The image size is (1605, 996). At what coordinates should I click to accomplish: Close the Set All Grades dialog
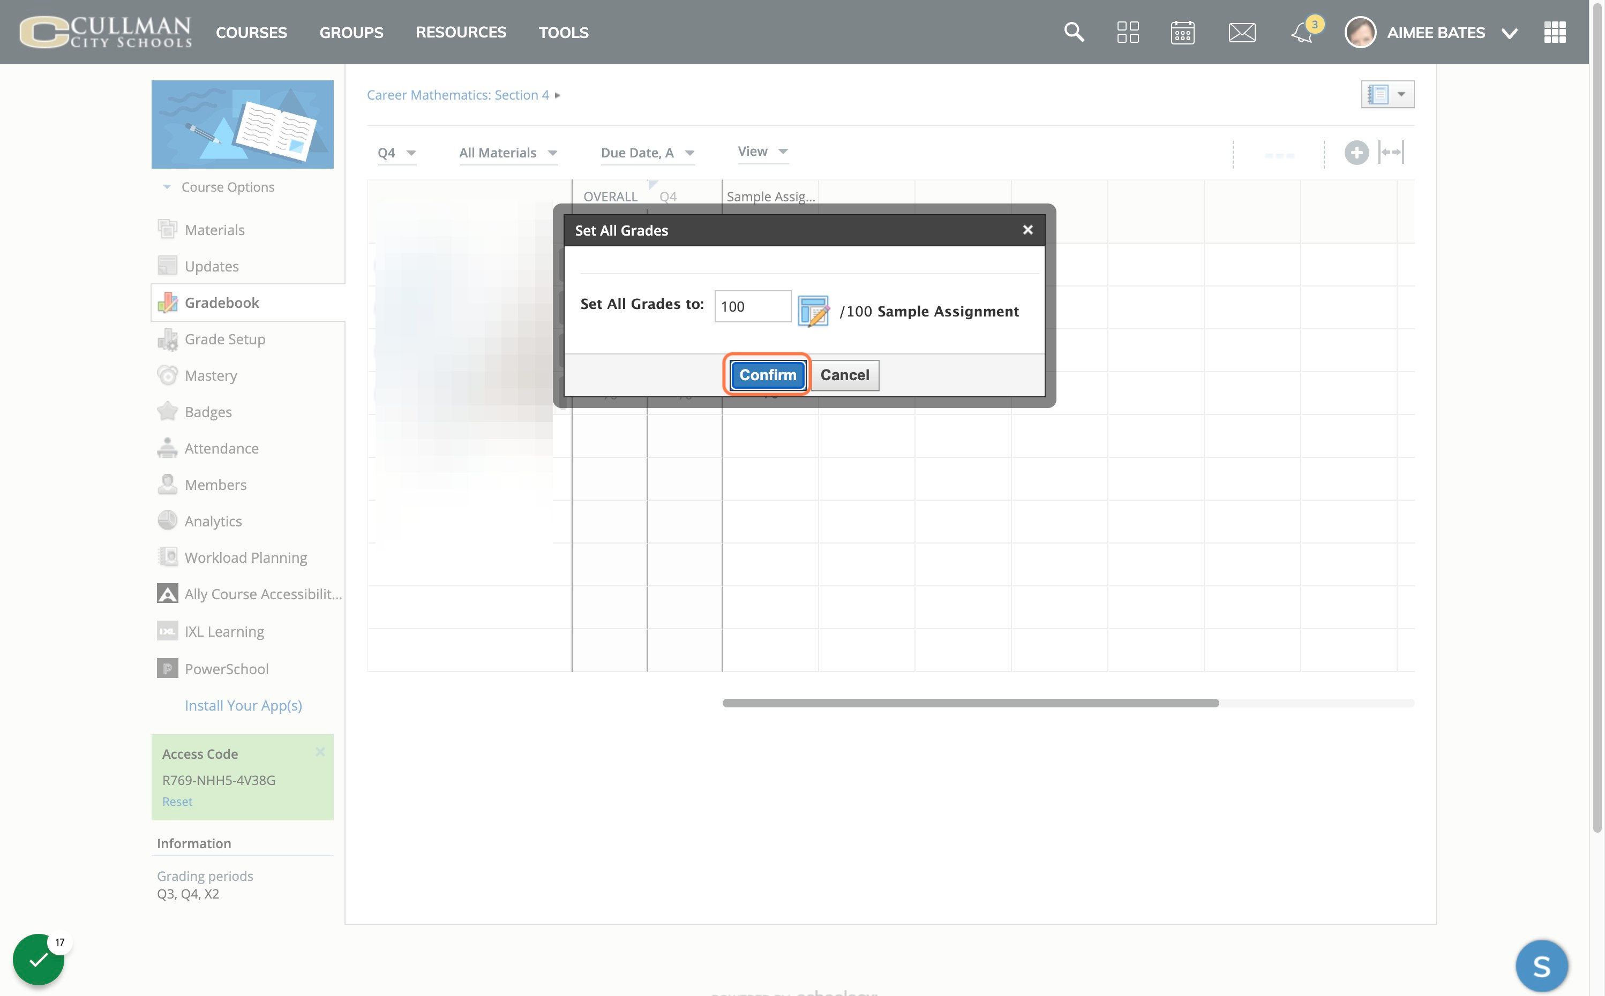coord(1027,230)
